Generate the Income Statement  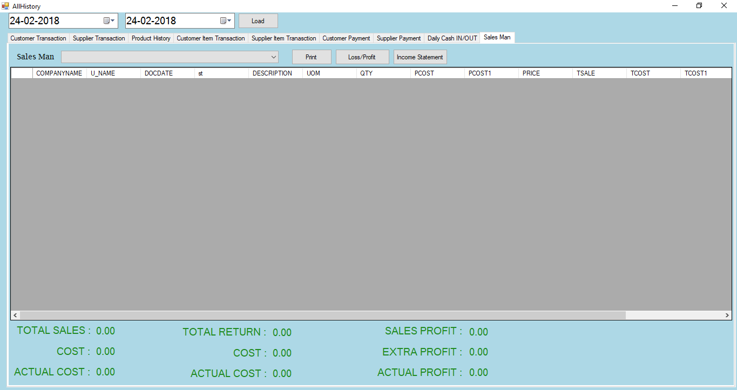420,57
